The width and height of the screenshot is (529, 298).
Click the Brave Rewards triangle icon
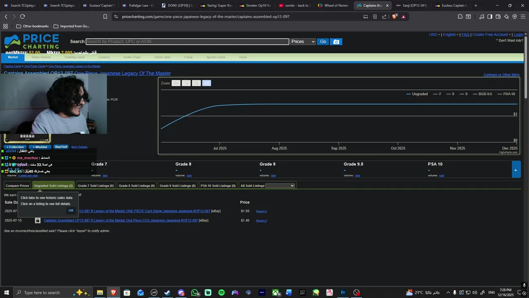click(403, 17)
